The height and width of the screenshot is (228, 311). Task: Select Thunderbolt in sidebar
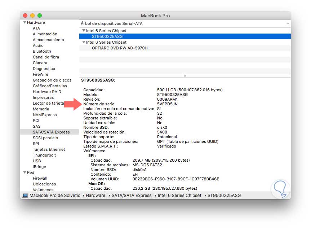pyautogui.click(x=44, y=155)
